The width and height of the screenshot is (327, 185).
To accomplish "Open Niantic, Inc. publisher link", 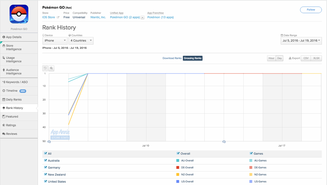I will coord(98,17).
